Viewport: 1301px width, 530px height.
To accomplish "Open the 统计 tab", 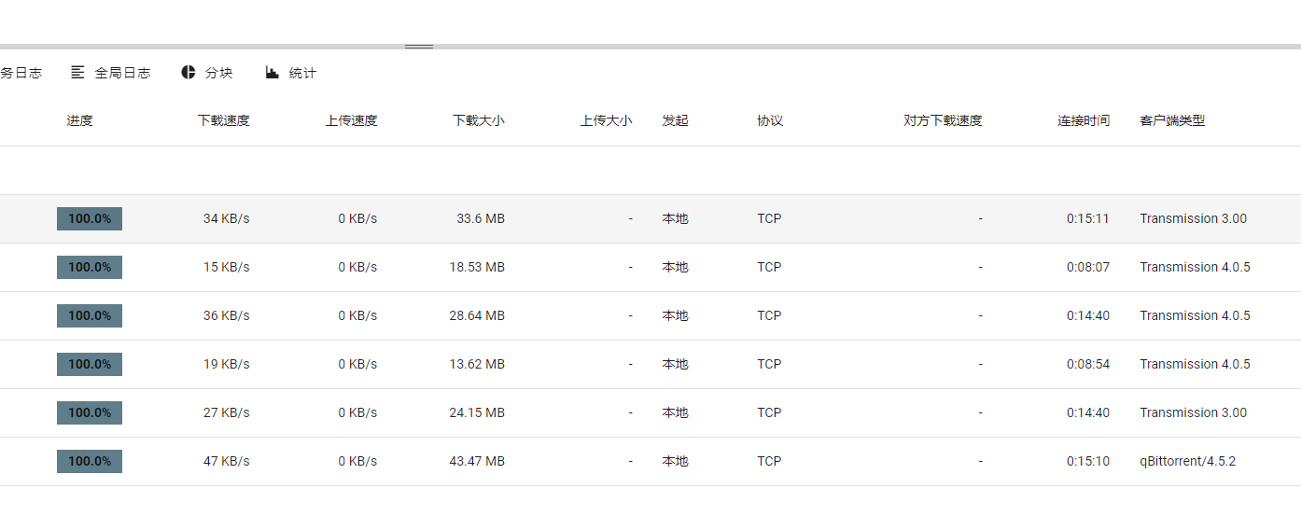I will (x=291, y=73).
